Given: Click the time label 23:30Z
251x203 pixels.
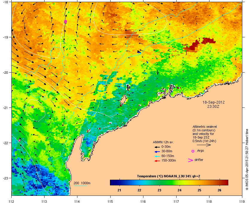Looking at the screenshot, I should click(213, 106).
